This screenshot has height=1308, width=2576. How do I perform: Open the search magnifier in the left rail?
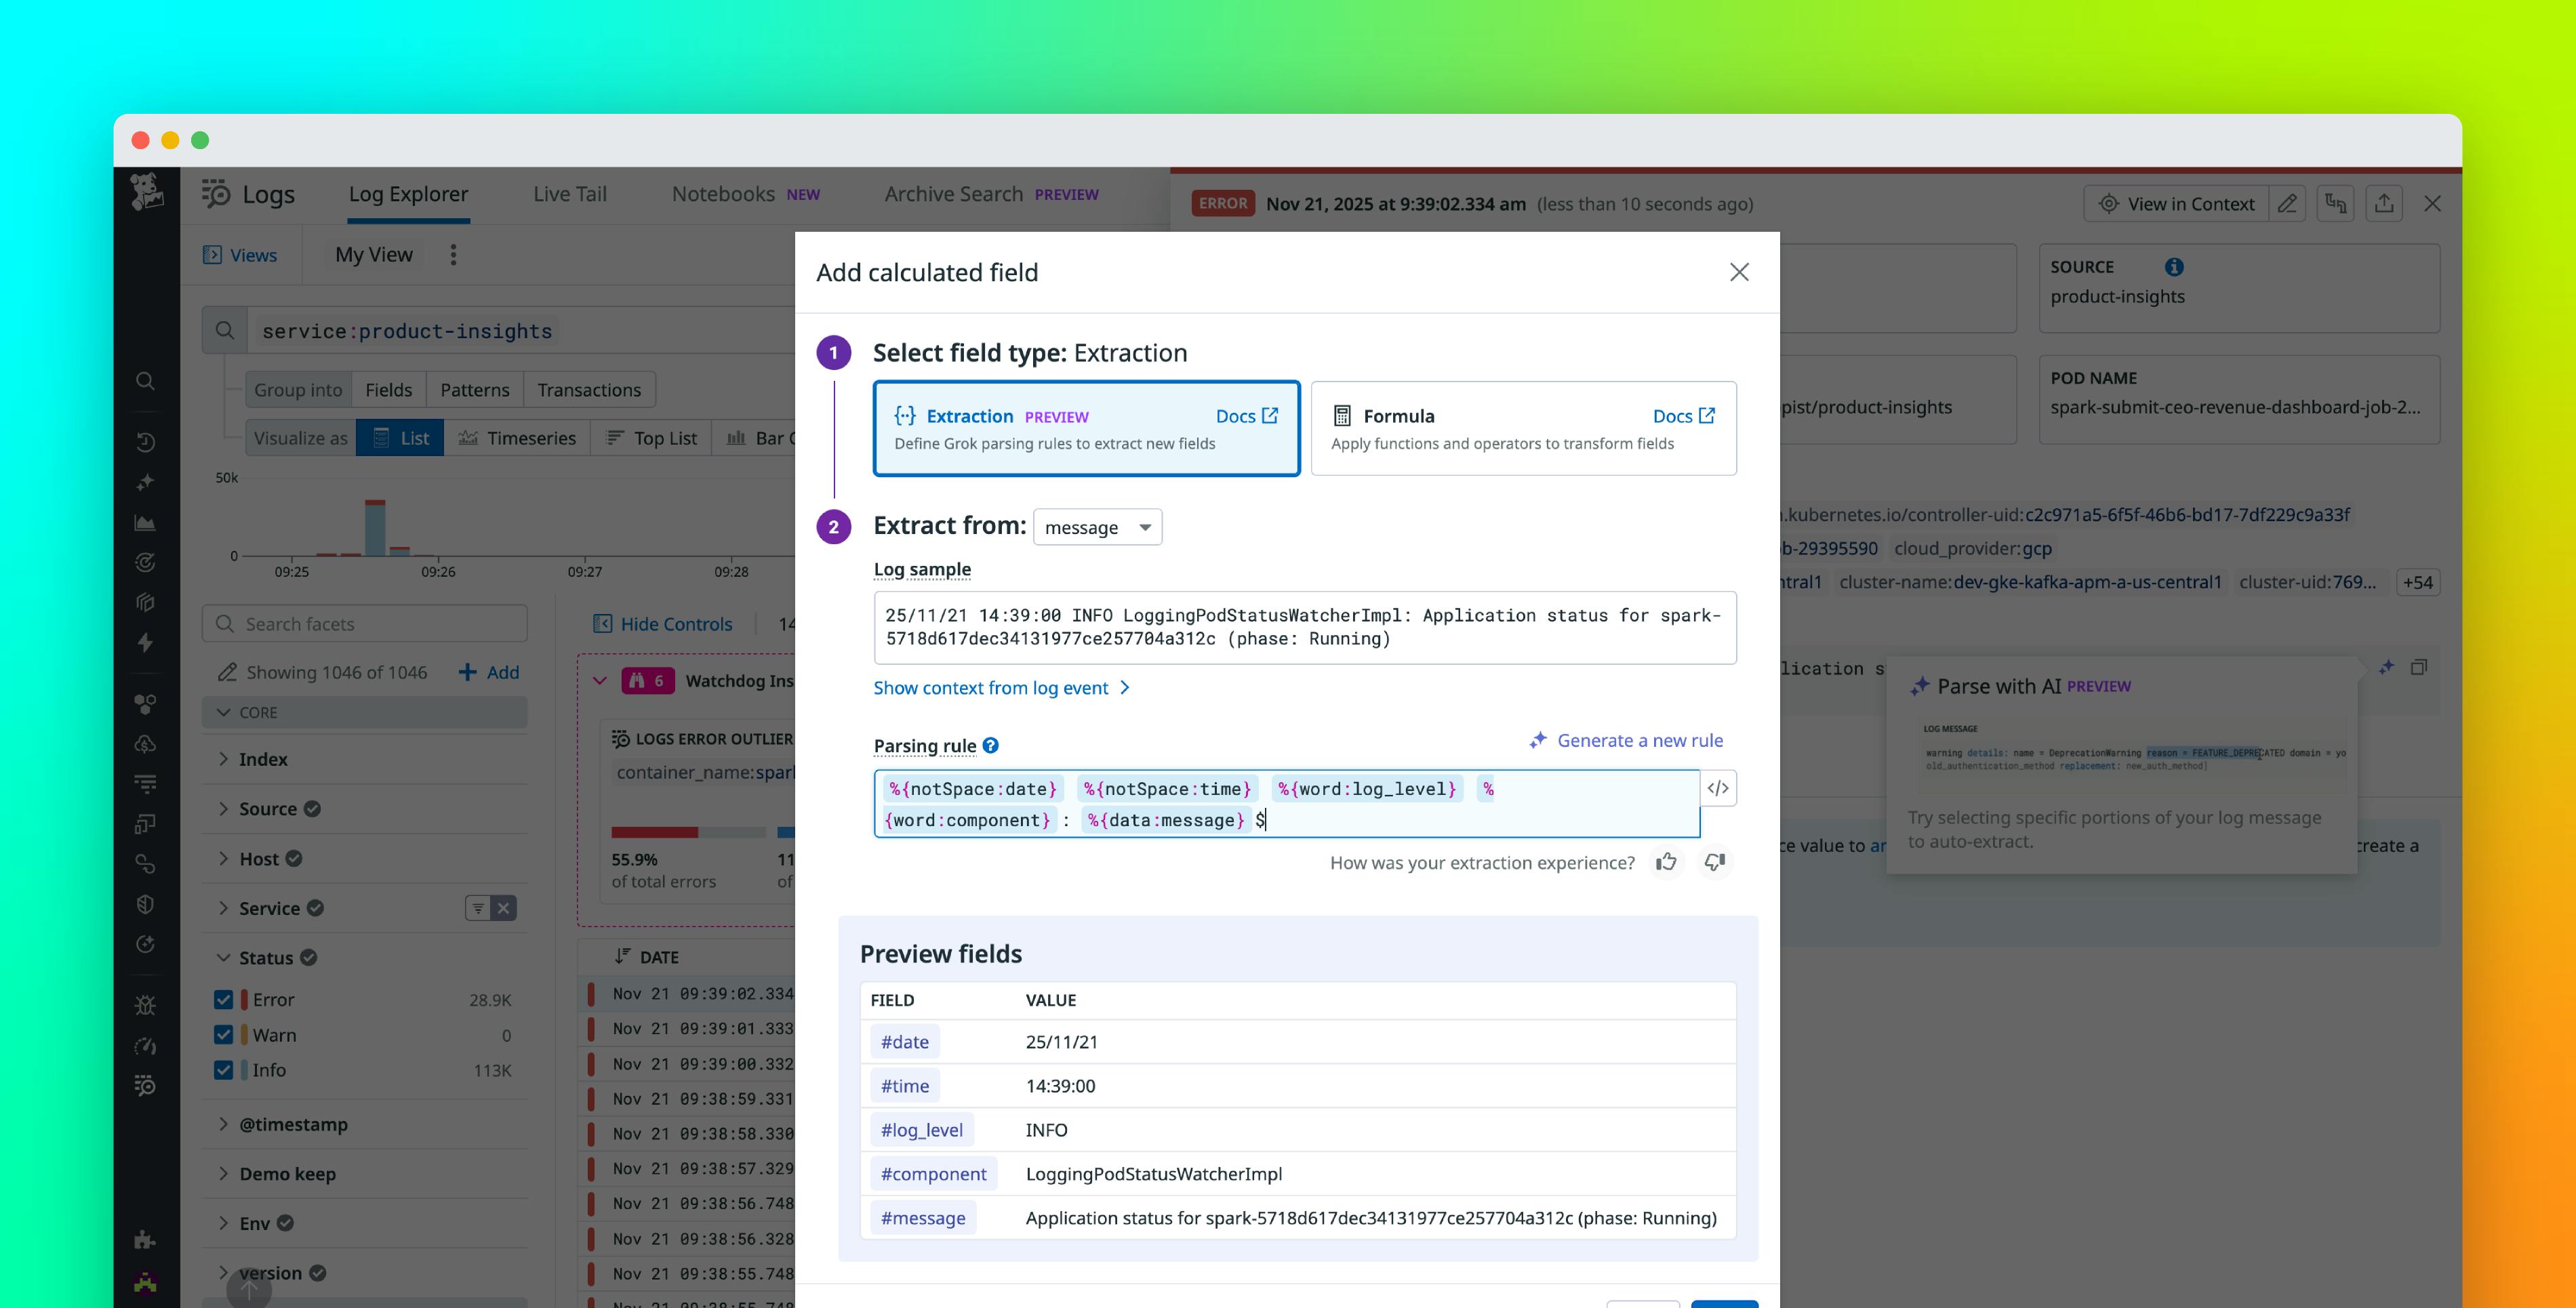pos(145,380)
